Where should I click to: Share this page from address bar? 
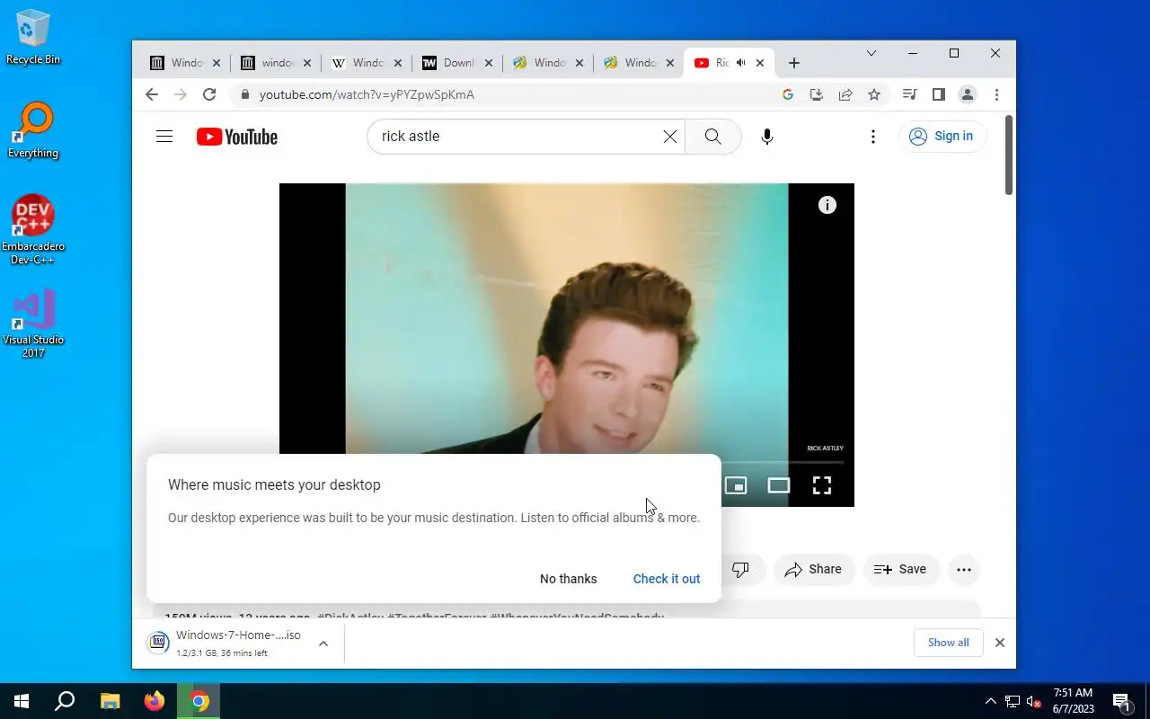845,94
